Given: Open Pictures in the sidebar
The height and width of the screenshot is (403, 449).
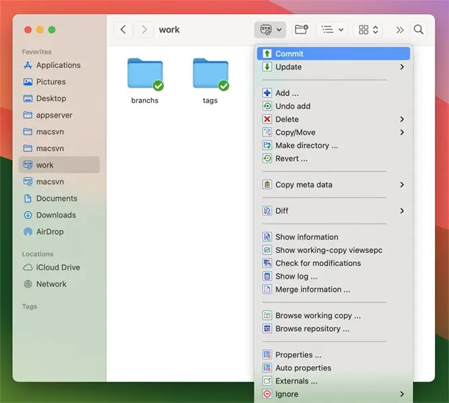Looking at the screenshot, I should point(59,82).
